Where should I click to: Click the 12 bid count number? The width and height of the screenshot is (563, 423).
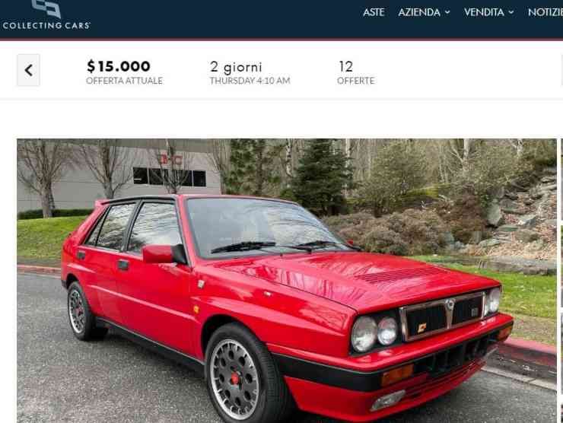[x=345, y=66]
